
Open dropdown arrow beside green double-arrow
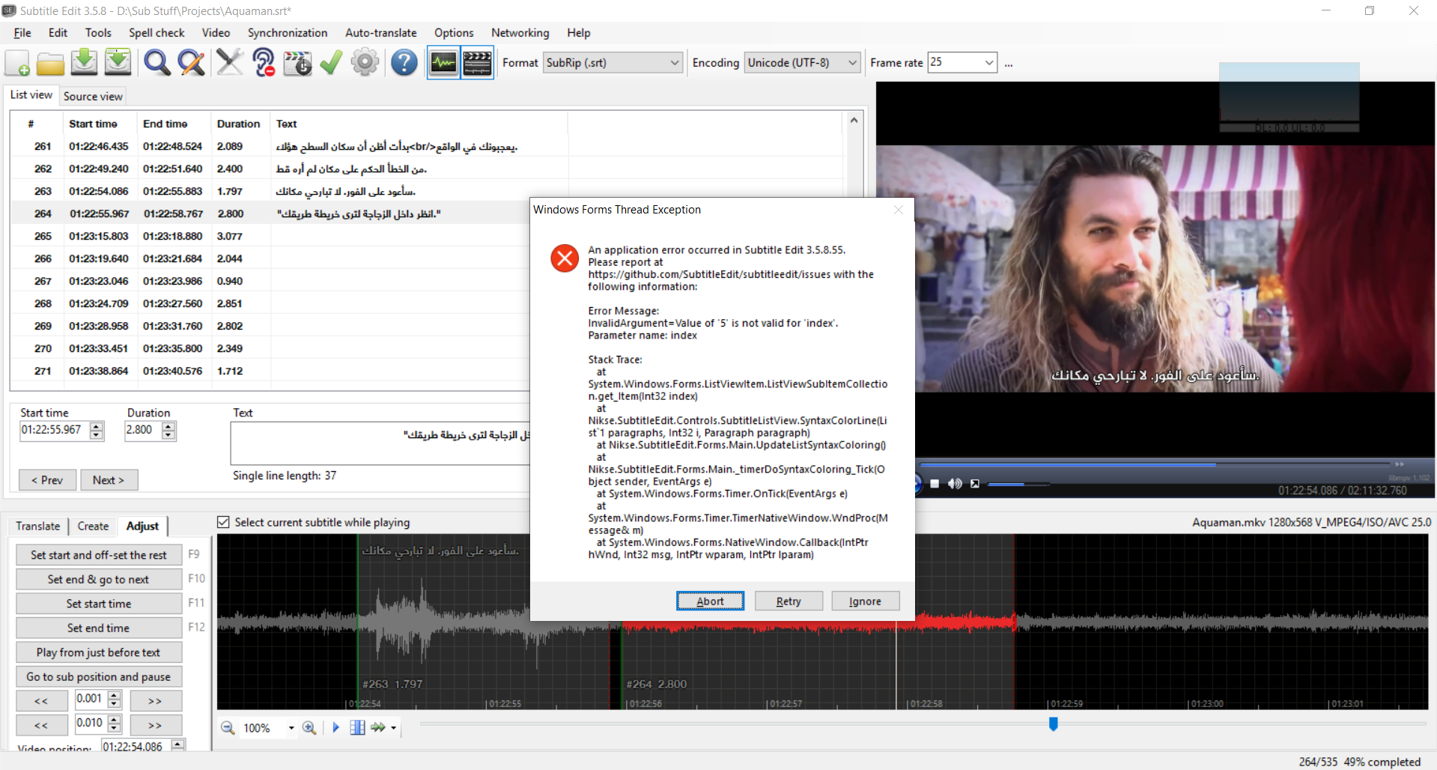[393, 728]
